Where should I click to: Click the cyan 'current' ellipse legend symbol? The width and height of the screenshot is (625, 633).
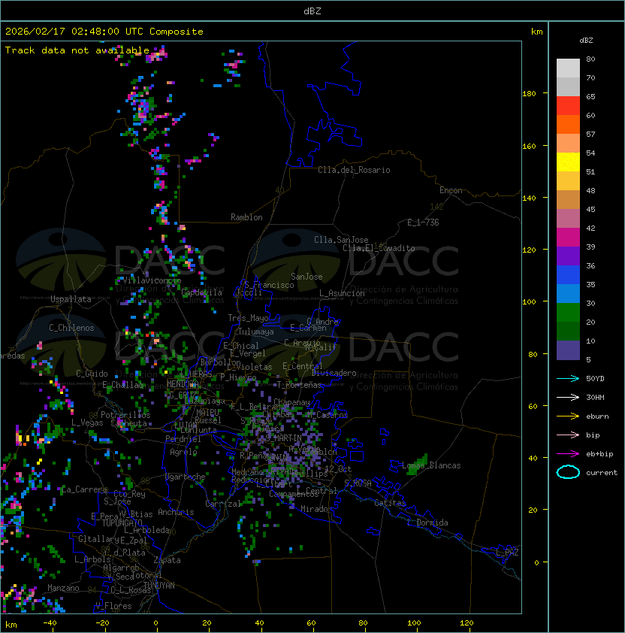pos(568,472)
